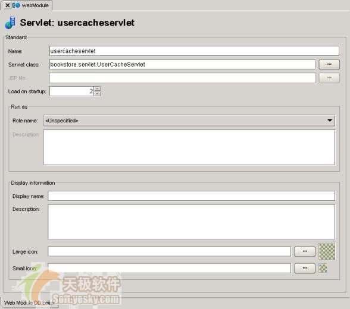Increase the Load on startup value
The image size is (350, 309).
pyautogui.click(x=97, y=89)
